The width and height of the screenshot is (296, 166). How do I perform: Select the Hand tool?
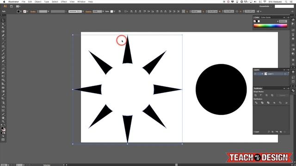pyautogui.click(x=3, y=118)
